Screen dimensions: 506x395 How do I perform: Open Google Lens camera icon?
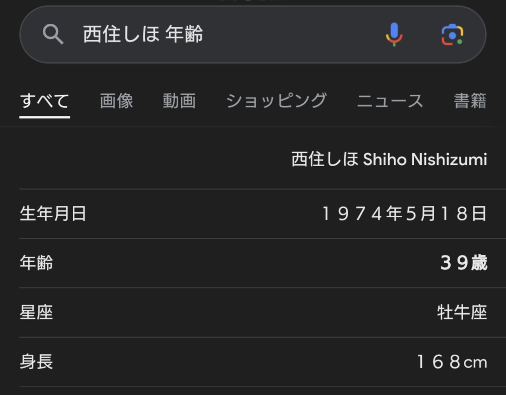tap(452, 34)
